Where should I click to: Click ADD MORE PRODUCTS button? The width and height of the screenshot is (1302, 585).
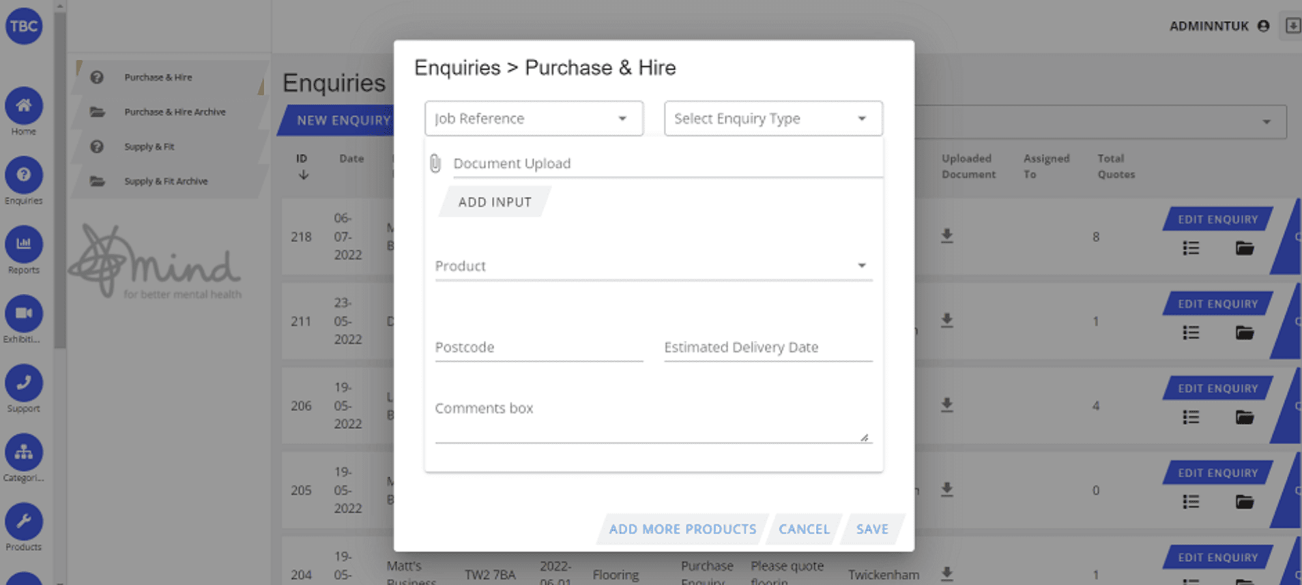pyautogui.click(x=682, y=529)
